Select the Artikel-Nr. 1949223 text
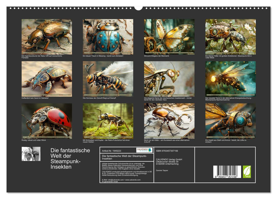The width and height of the screenshot is (277, 199). [x=112, y=150]
